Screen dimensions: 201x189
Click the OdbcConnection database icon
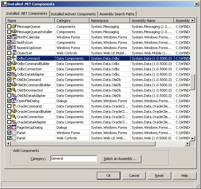click(14, 69)
